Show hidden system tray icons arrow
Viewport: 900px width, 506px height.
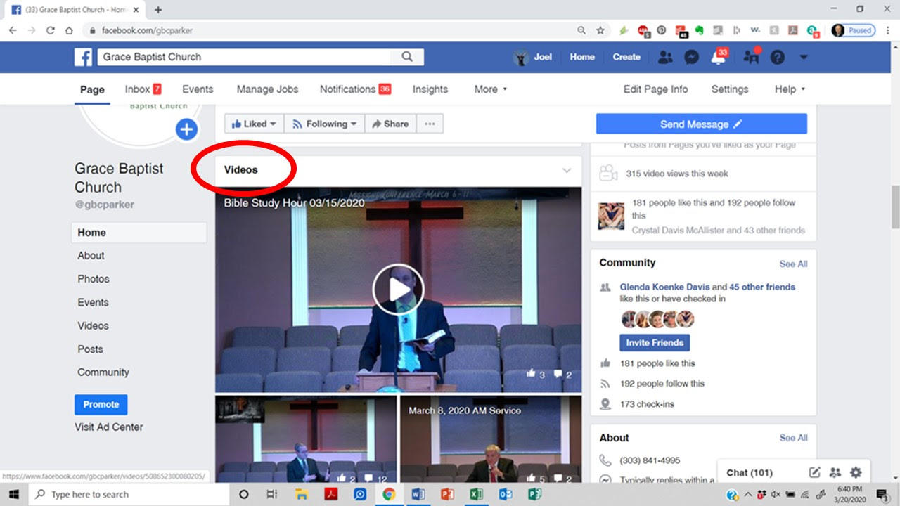pyautogui.click(x=747, y=494)
